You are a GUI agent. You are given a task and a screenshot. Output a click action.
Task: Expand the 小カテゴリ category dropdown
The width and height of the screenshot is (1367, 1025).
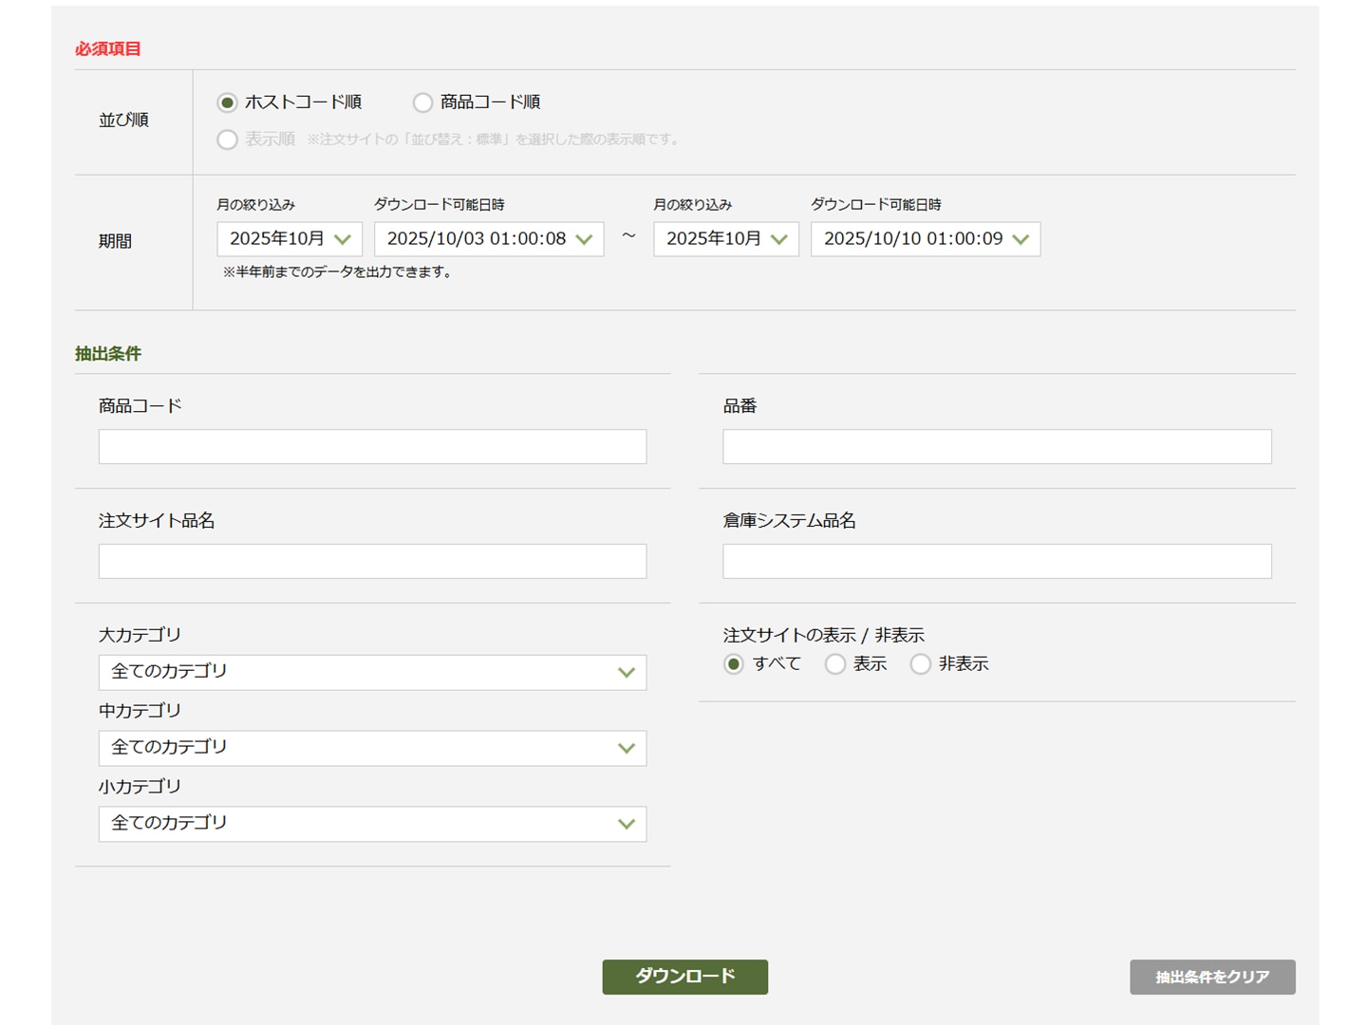click(x=372, y=824)
